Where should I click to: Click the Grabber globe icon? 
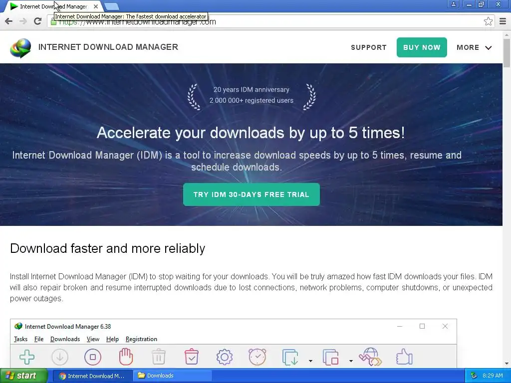point(370,357)
